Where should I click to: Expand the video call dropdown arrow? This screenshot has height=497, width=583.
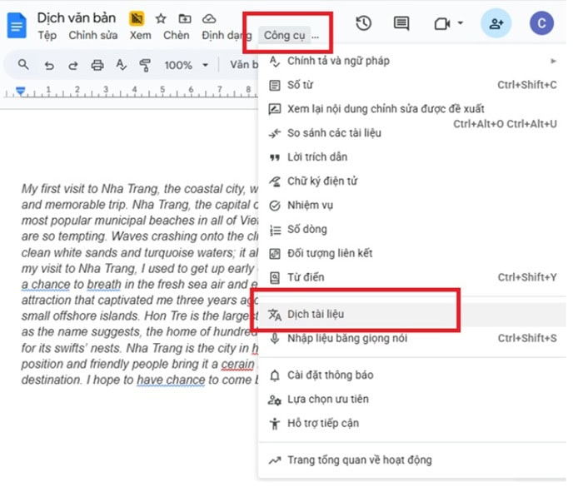461,23
